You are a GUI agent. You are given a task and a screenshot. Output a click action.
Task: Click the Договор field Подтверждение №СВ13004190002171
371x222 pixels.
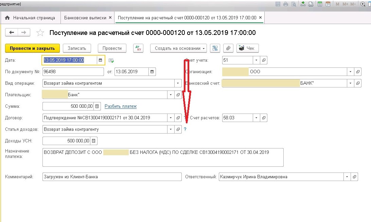click(105, 118)
